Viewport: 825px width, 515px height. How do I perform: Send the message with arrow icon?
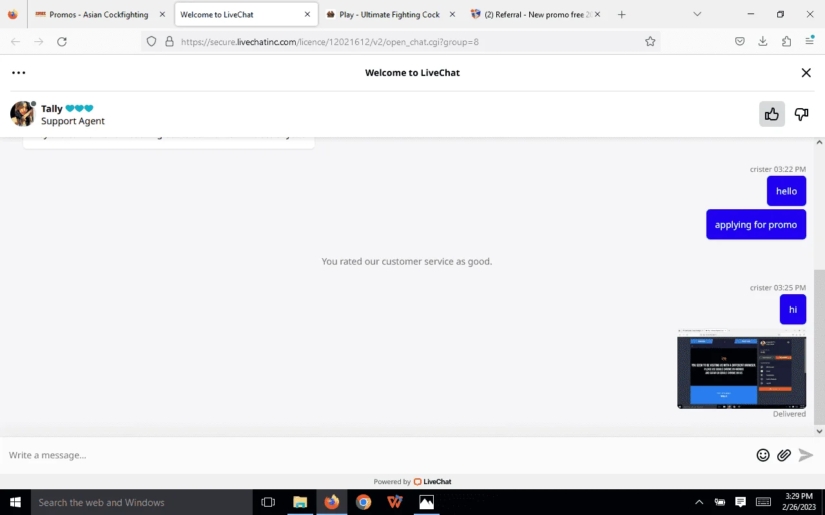pos(806,455)
